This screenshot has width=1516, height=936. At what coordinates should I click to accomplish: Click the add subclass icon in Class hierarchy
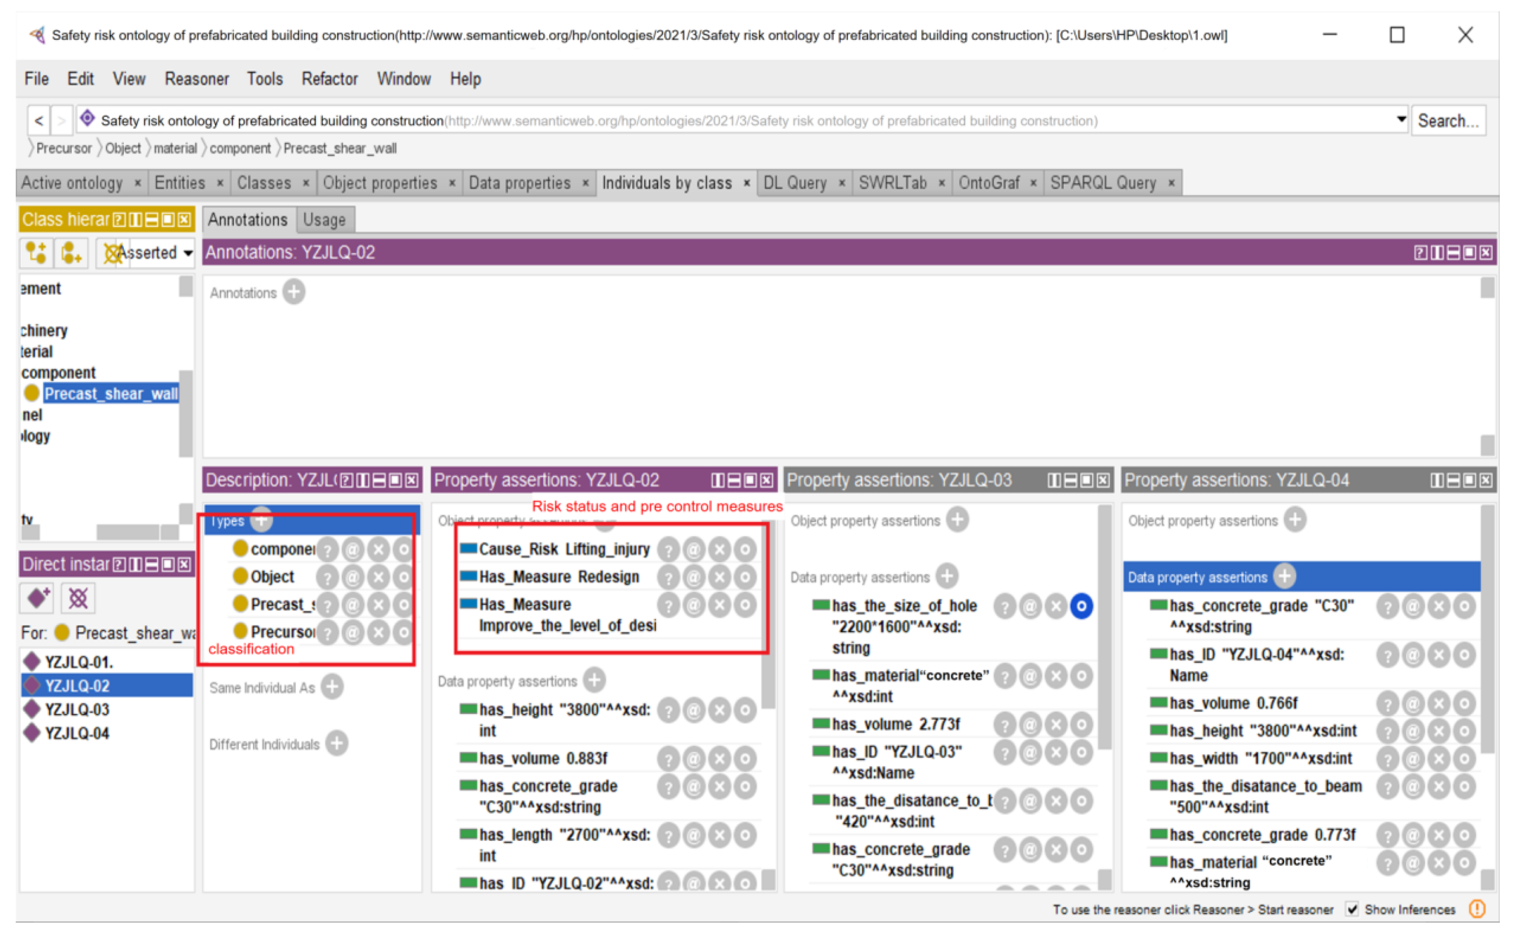click(36, 252)
